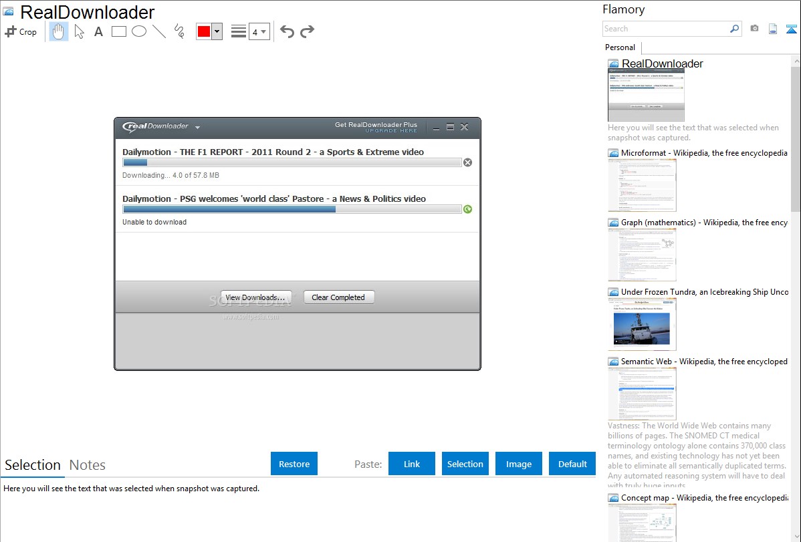Viewport: 801px width, 542px height.
Task: Pick the rectangle shape tool
Action: 119,31
